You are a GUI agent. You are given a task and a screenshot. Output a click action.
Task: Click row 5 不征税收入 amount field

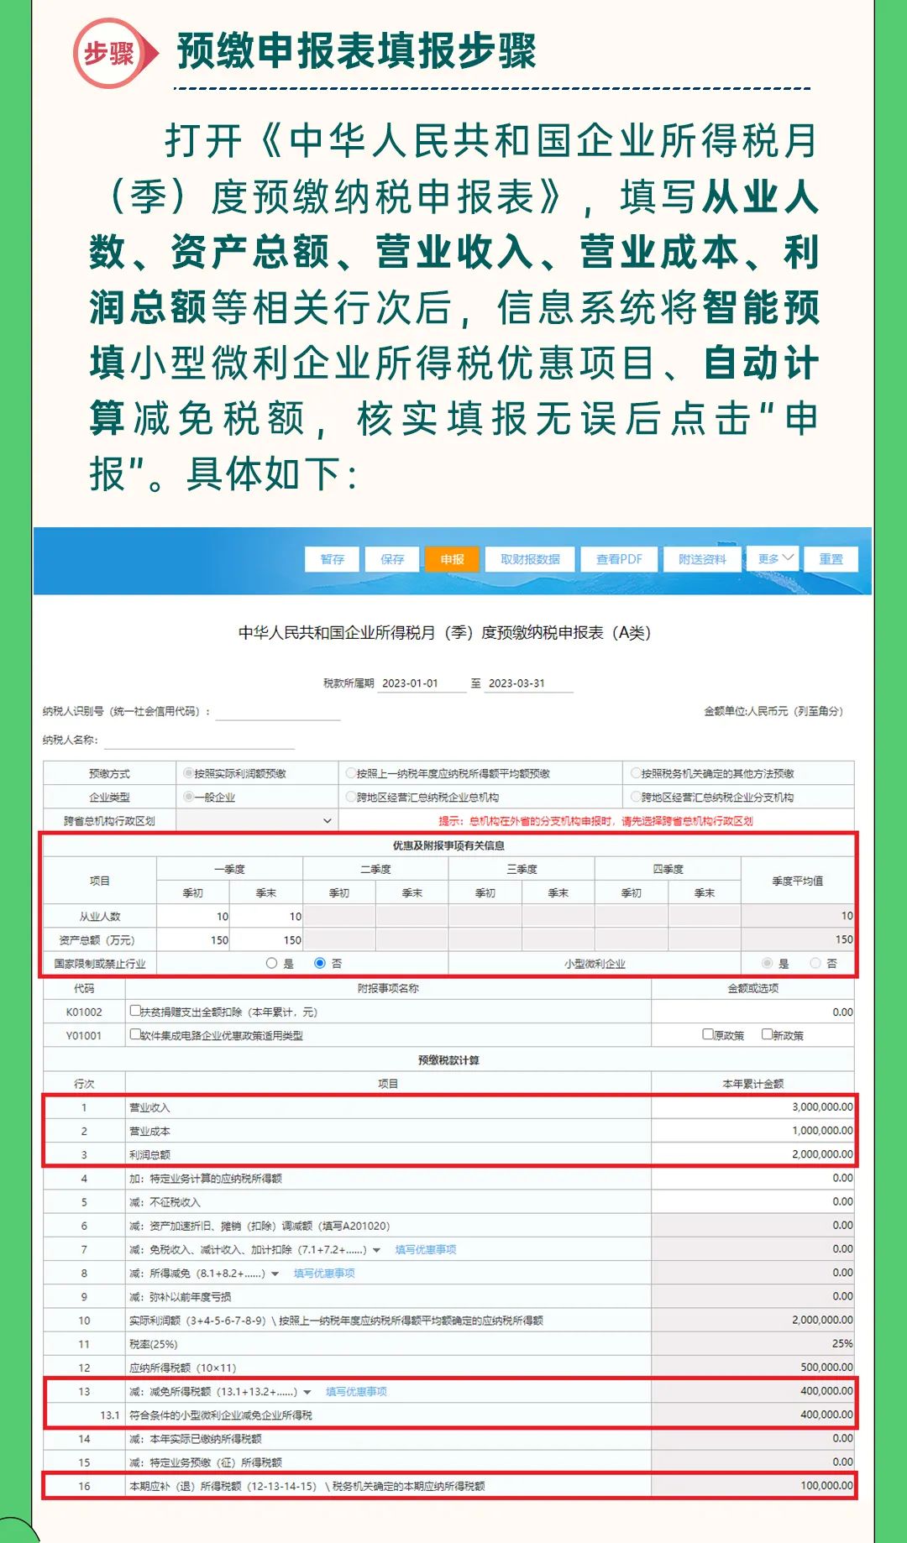point(752,1201)
